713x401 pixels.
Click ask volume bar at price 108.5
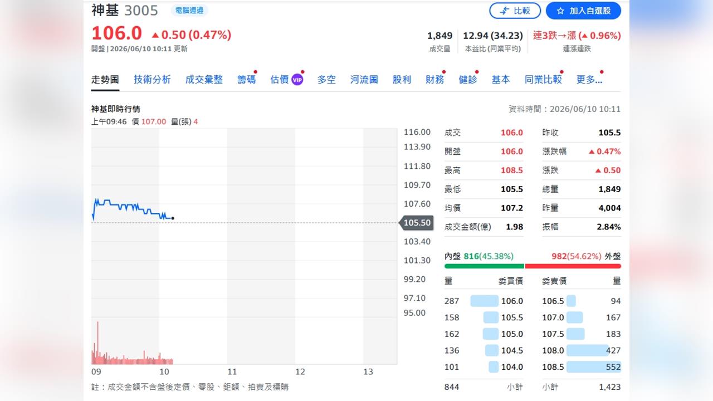pos(594,367)
